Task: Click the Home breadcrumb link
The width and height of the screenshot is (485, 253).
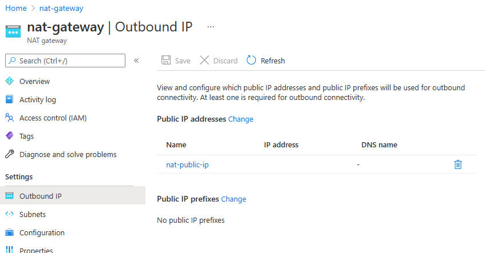Action: (x=16, y=9)
